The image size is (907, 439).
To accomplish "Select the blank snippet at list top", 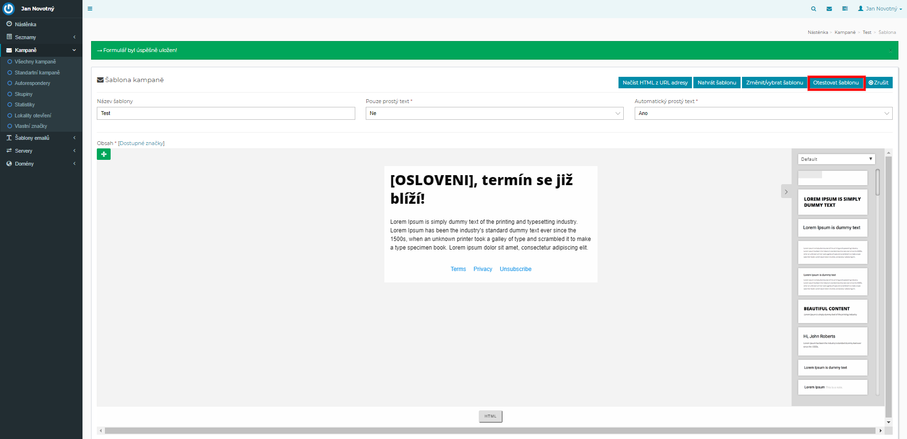I will (x=833, y=178).
